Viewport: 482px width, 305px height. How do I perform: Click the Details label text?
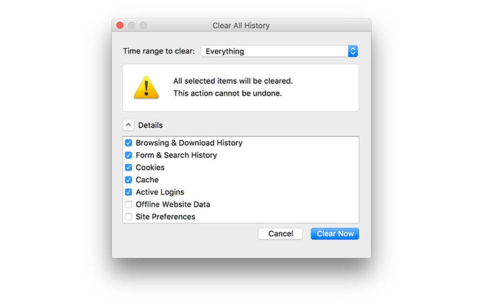tap(150, 125)
